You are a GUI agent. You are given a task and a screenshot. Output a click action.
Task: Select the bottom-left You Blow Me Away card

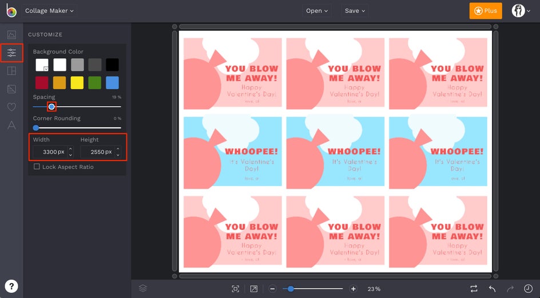point(232,232)
